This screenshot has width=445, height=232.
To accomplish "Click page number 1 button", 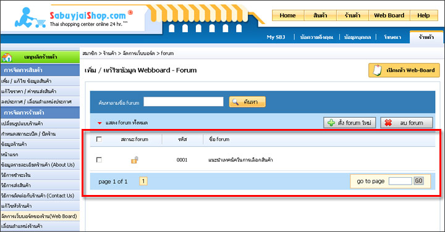I will point(143,181).
